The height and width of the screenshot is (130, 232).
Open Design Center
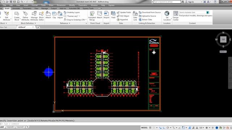[x=175, y=16]
